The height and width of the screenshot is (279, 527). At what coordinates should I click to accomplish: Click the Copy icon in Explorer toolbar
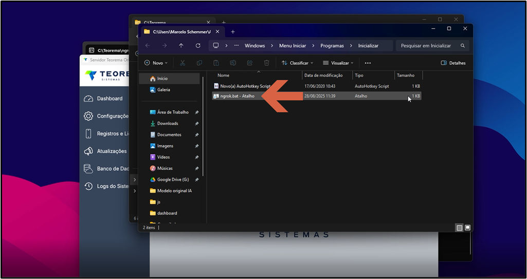point(199,63)
